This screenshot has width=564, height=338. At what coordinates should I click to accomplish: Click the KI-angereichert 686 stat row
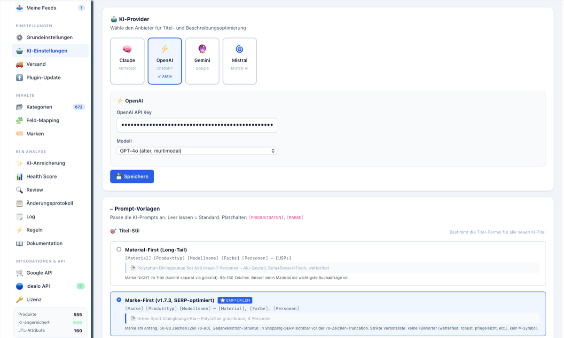click(x=50, y=322)
